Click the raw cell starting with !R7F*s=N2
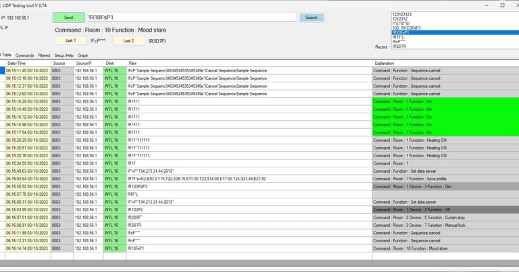Viewport: 519px width, 272px height. click(249, 179)
